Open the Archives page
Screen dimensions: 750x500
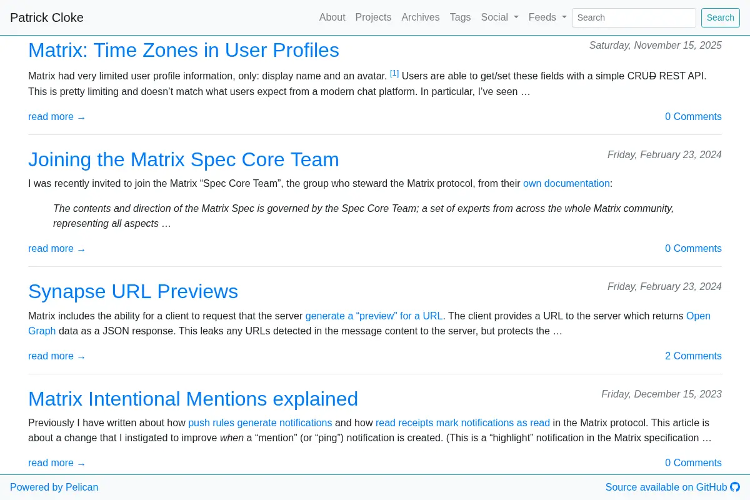(x=421, y=17)
